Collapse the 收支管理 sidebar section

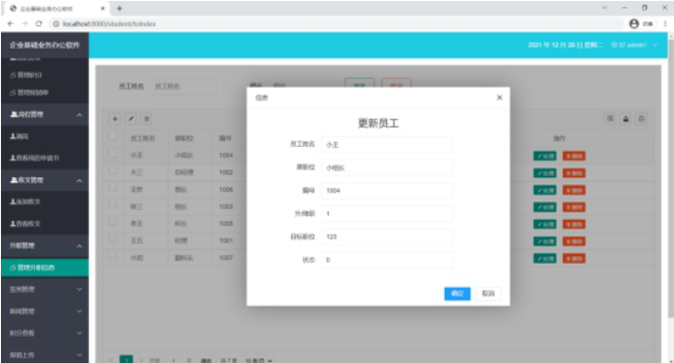click(45, 180)
